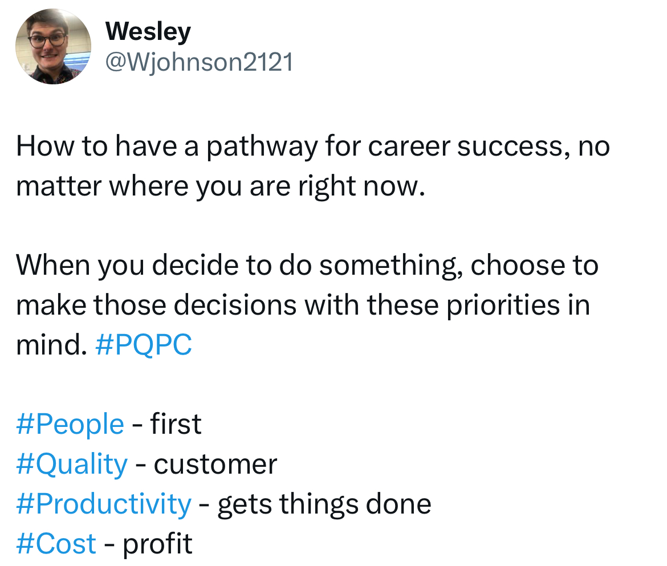Open the #Productivity hashtag
This screenshot has height=566, width=667.
[x=104, y=504]
